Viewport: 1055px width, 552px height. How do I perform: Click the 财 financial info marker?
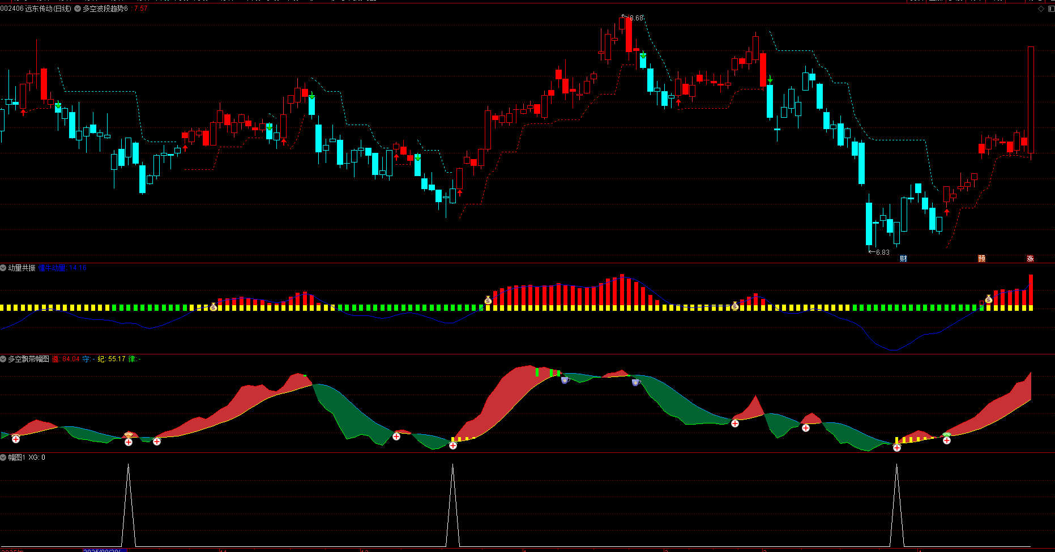(x=903, y=259)
